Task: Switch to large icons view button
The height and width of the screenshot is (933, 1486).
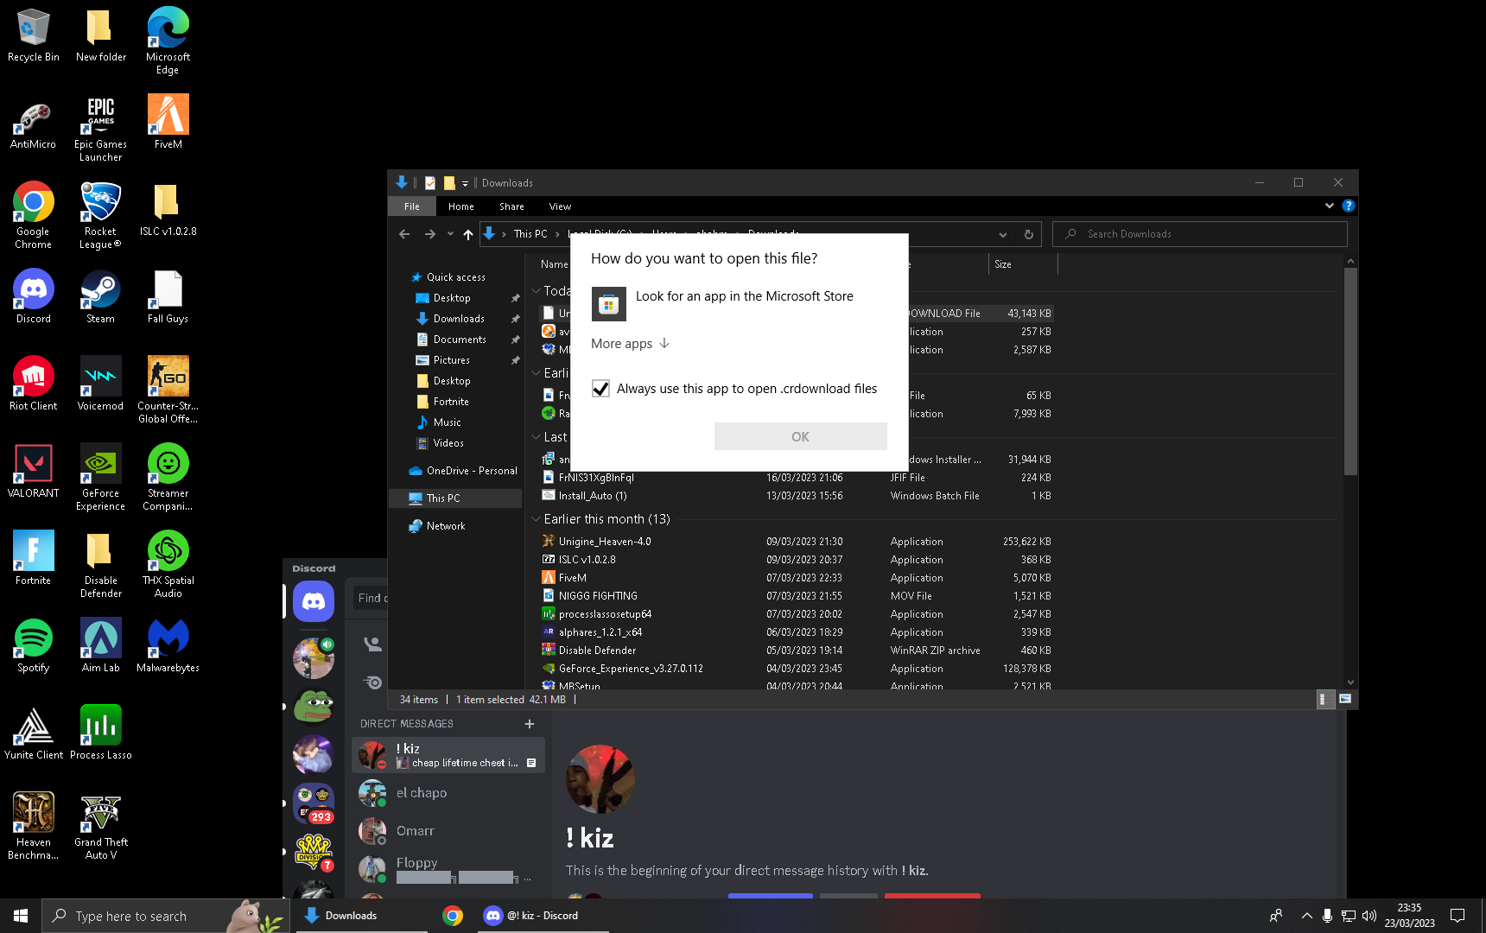Action: pyautogui.click(x=1344, y=699)
